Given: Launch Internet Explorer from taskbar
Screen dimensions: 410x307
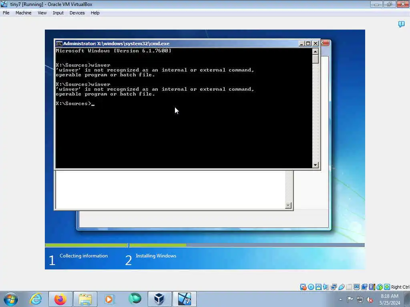Looking at the screenshot, I should [x=36, y=299].
